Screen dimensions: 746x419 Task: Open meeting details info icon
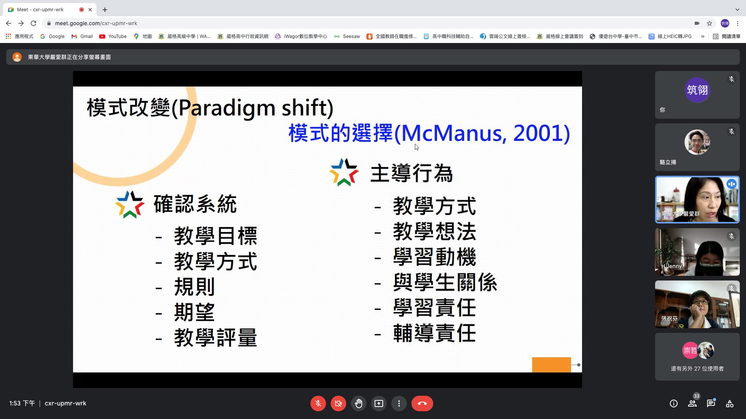pos(673,403)
